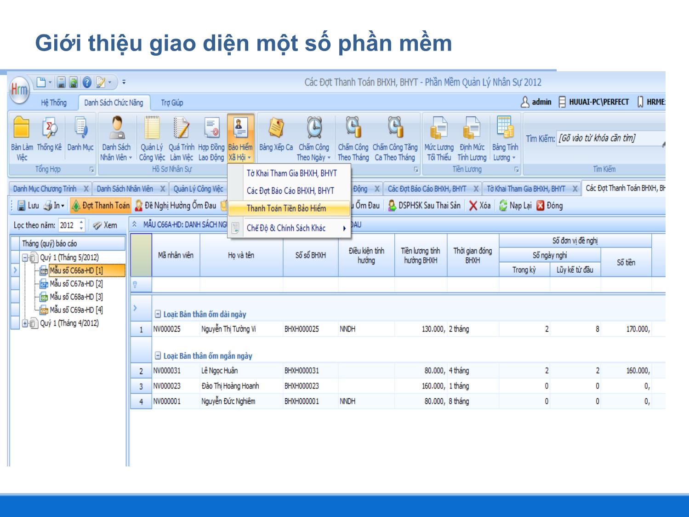Image resolution: width=689 pixels, height=517 pixels.
Task: Switch to Danh Sách Chức Năng ribbon tab
Action: pos(114,103)
